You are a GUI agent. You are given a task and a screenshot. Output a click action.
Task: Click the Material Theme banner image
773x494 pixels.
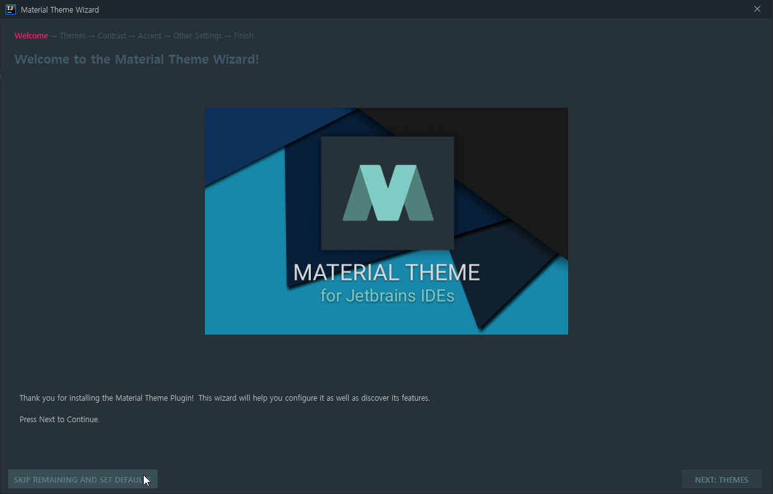pyautogui.click(x=386, y=221)
